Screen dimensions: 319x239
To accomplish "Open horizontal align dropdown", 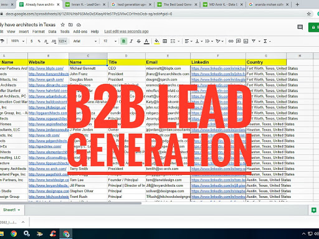I will coord(189,41).
